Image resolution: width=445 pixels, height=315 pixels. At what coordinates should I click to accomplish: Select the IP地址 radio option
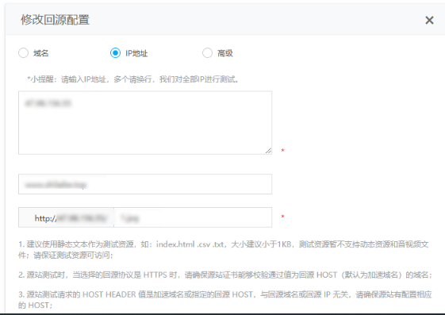(x=115, y=53)
